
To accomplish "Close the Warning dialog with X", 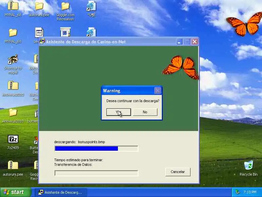I will point(158,91).
